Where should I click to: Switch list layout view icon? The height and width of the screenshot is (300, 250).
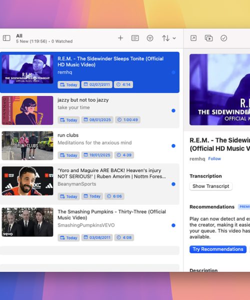[x=135, y=38]
